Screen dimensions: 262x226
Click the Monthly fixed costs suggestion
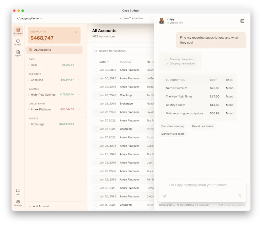(x=173, y=134)
